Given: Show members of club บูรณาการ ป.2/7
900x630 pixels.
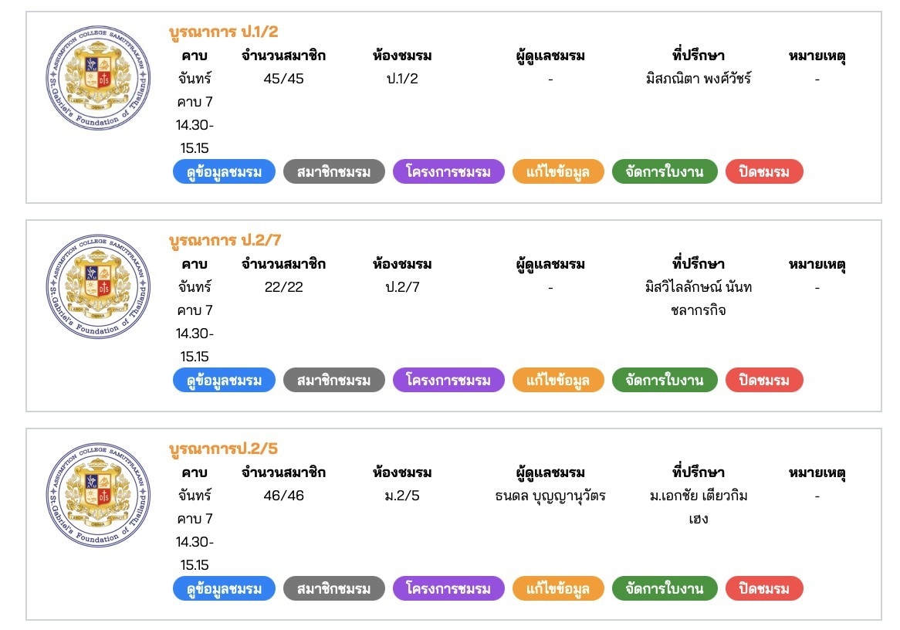Looking at the screenshot, I should click(x=334, y=380).
